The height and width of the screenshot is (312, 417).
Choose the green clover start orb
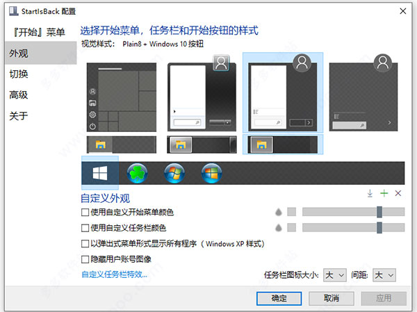point(137,173)
